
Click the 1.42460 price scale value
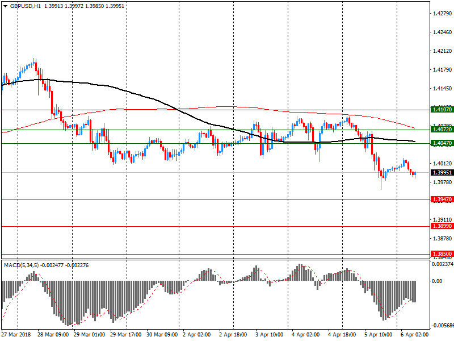tap(443, 32)
